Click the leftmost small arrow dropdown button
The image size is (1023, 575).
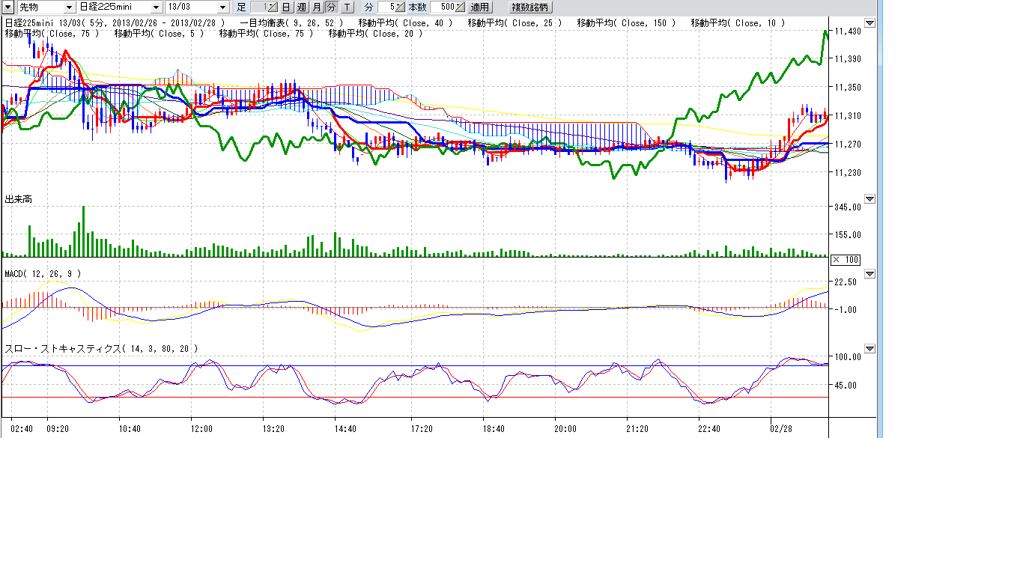[9, 7]
